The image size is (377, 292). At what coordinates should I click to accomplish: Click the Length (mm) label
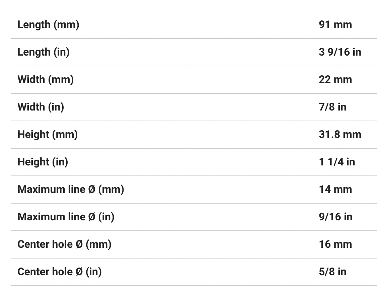(x=48, y=24)
